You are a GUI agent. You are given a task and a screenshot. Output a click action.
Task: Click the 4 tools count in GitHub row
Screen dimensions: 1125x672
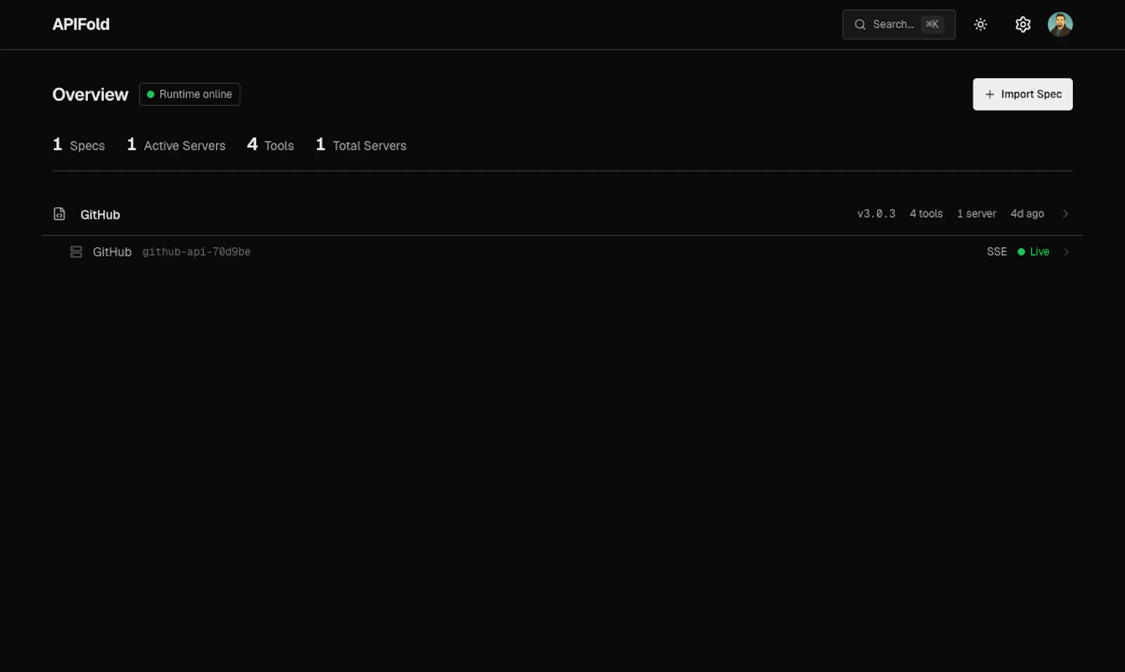pos(926,214)
